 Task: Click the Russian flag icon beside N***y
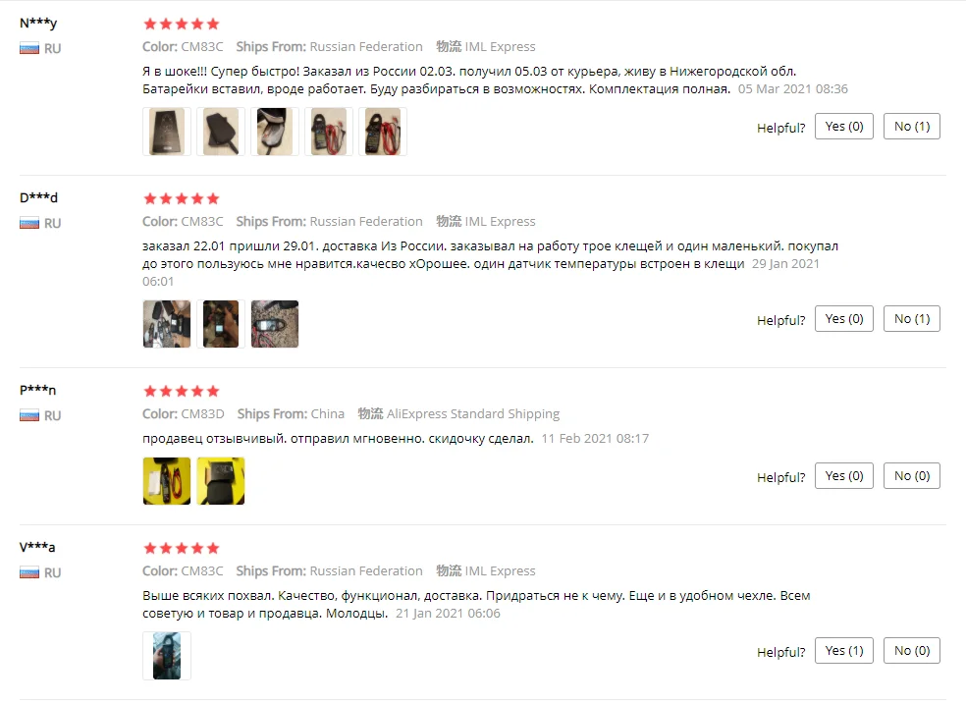tap(28, 49)
